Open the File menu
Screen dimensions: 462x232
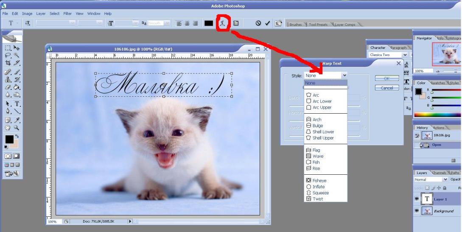coord(5,14)
